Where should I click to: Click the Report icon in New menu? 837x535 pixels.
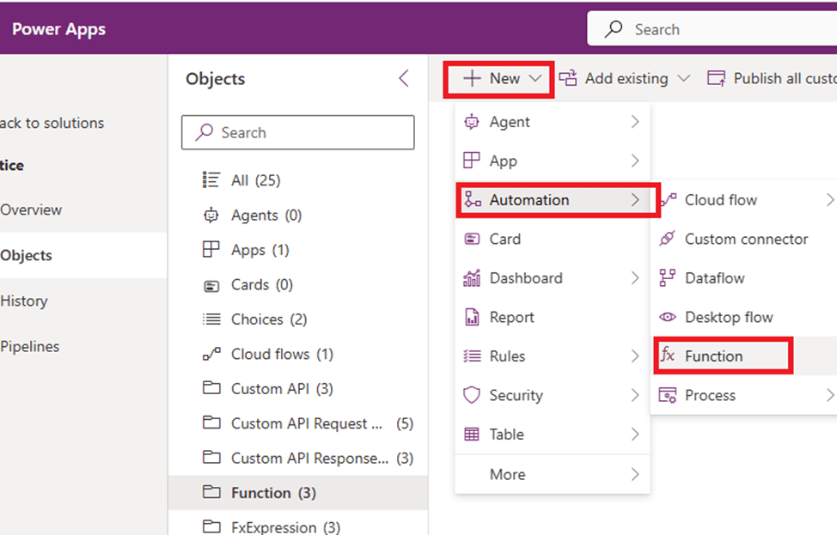[x=472, y=318]
